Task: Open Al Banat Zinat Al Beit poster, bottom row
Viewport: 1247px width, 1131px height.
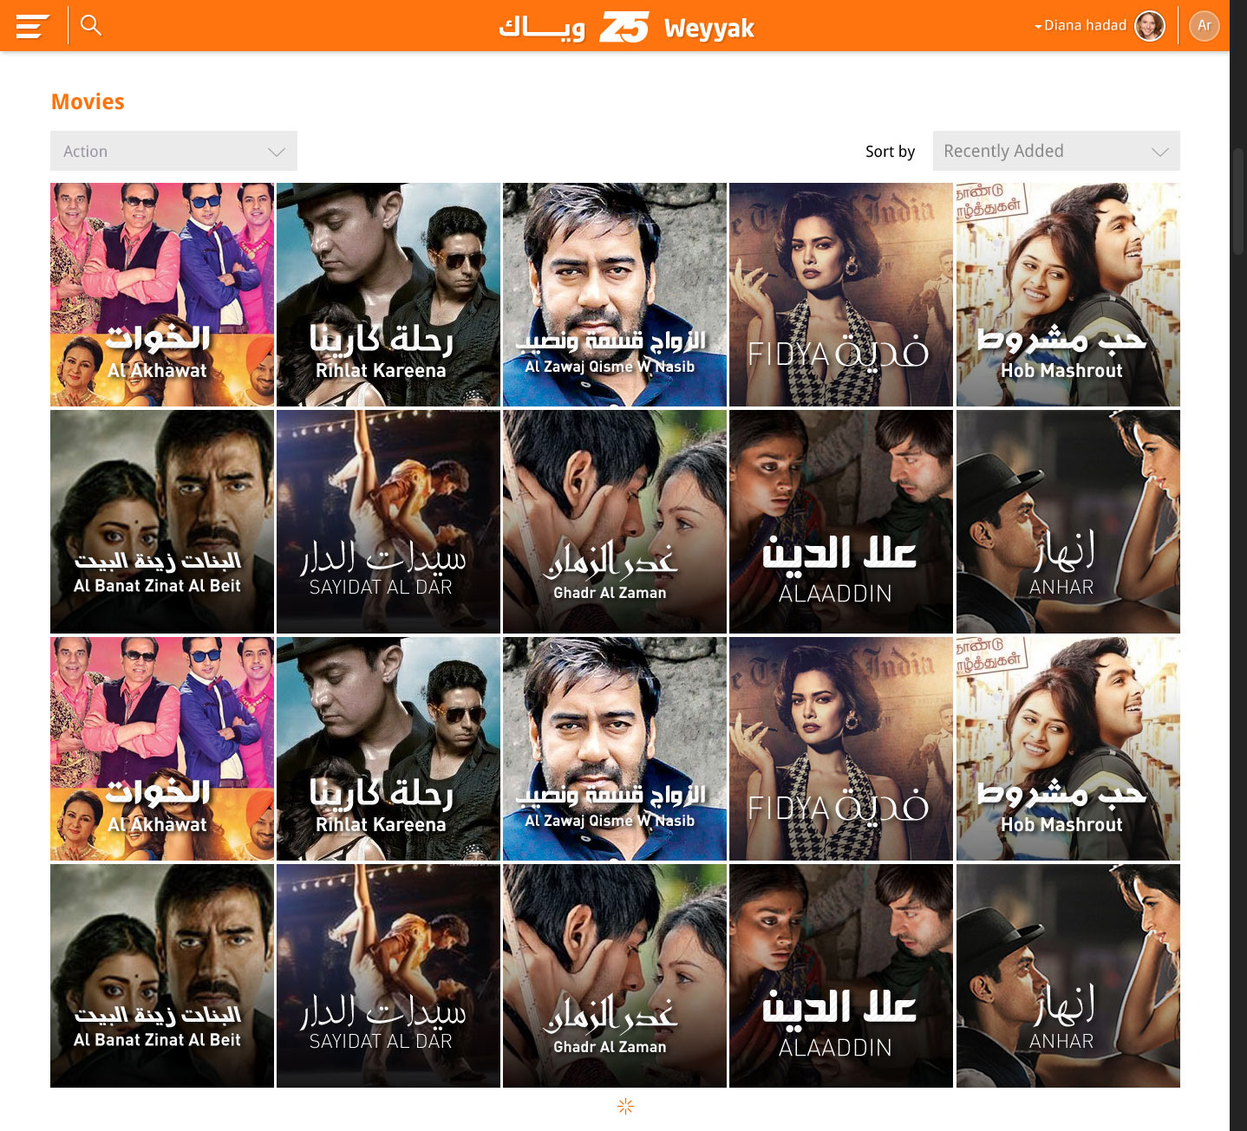Action: pyautogui.click(x=162, y=976)
